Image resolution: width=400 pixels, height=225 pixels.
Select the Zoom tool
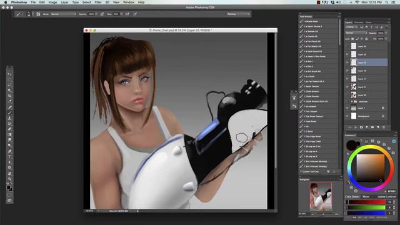click(9, 179)
